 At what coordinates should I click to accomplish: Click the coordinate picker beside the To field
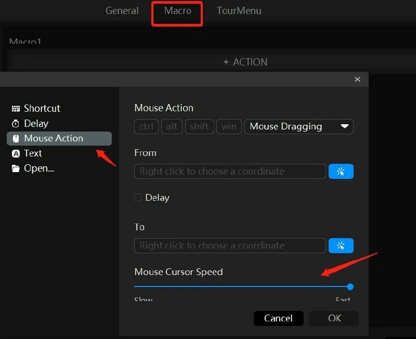(x=341, y=245)
